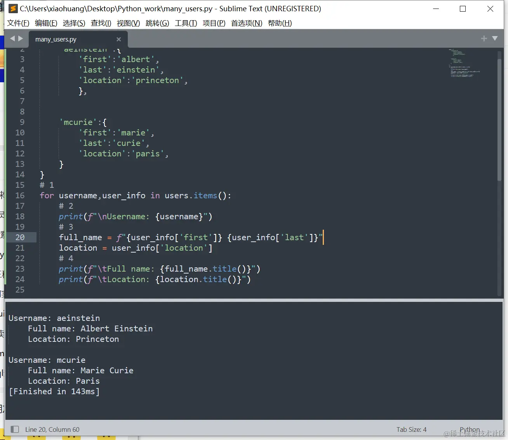Go to next tab with right arrow

point(21,38)
